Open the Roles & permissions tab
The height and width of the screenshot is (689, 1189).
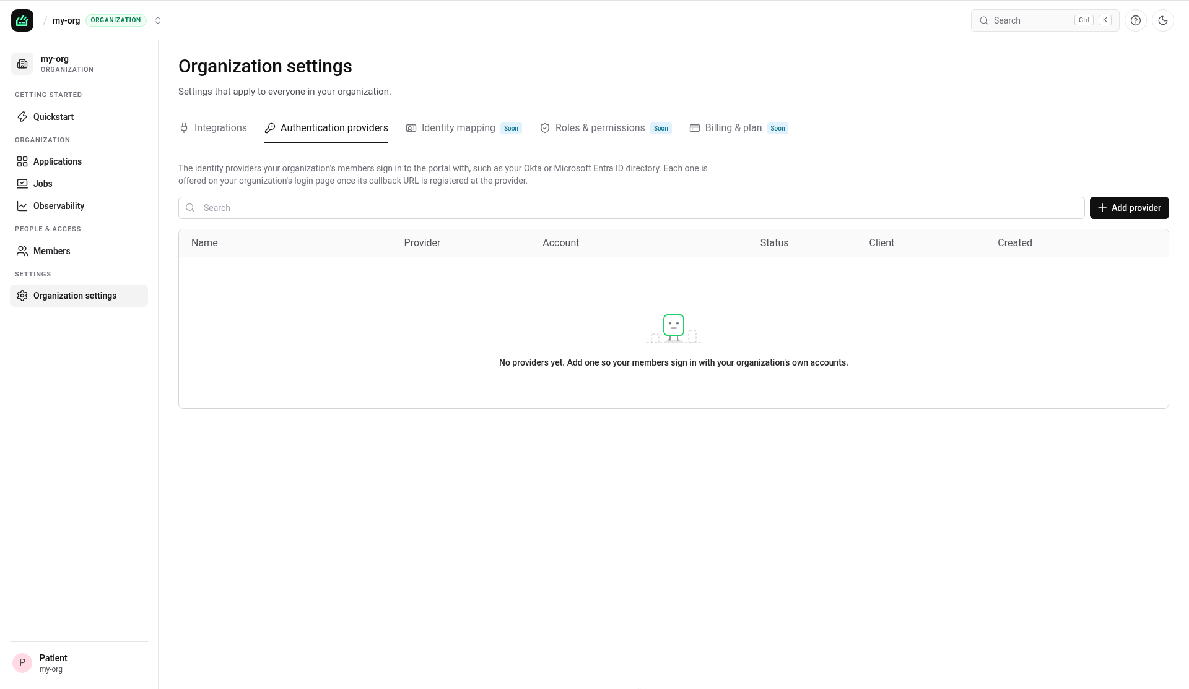point(606,128)
